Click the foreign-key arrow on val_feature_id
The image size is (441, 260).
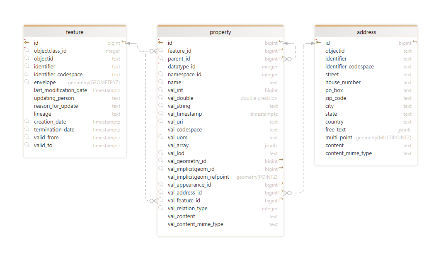click(x=281, y=200)
